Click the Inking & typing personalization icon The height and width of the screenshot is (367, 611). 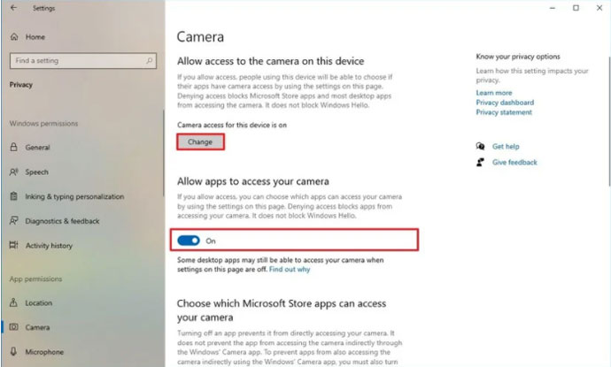15,196
